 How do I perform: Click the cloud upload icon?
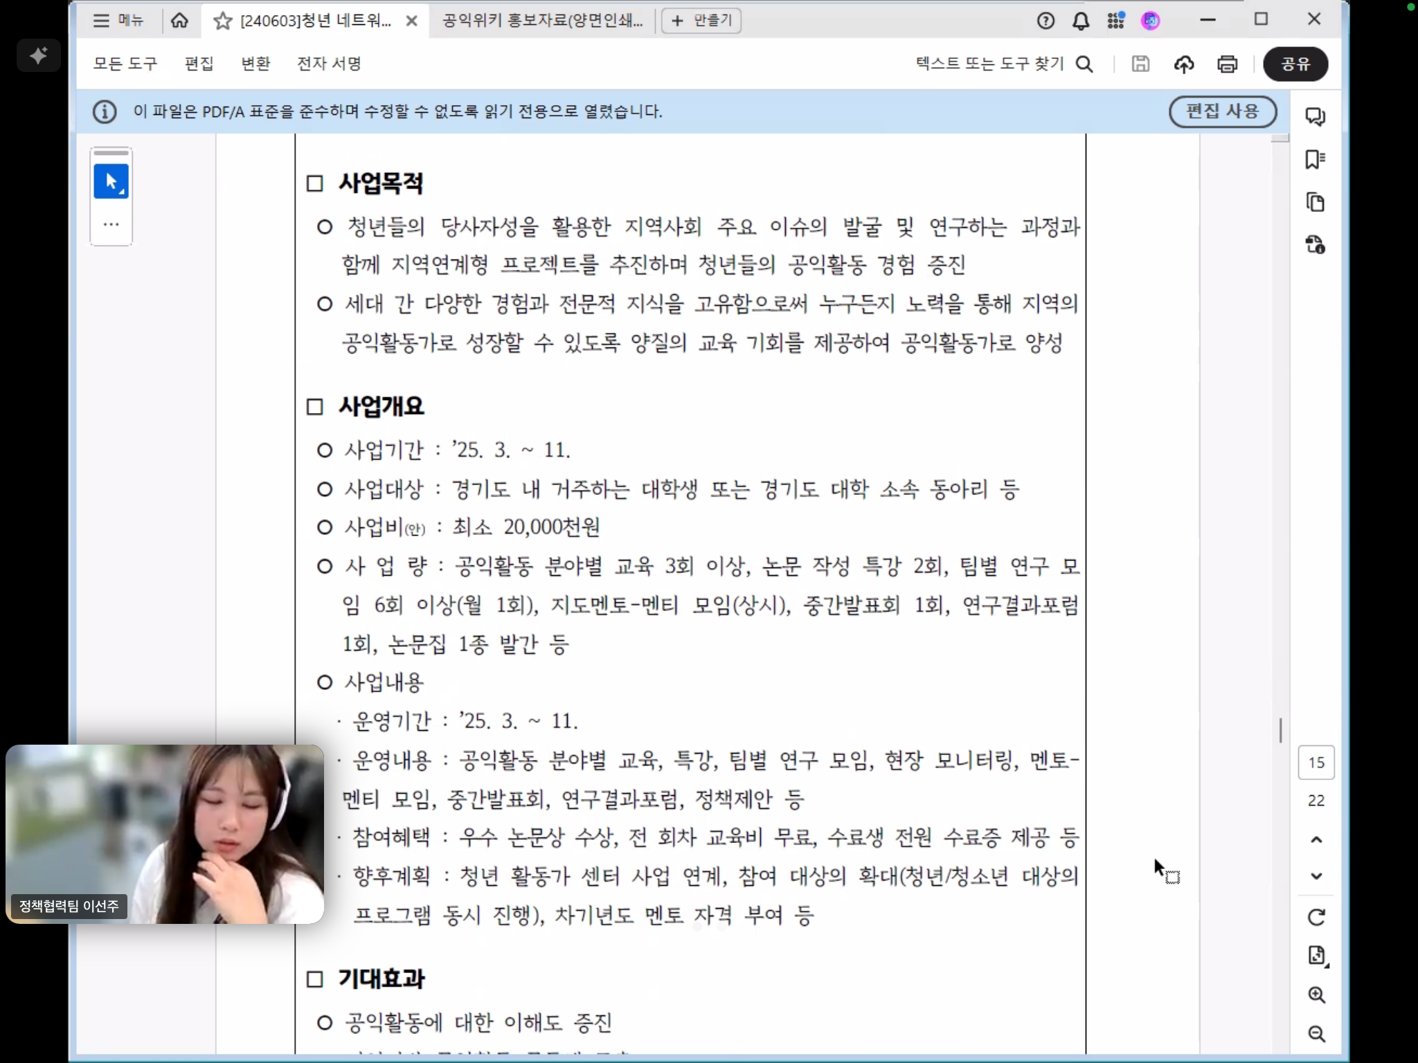point(1184,64)
